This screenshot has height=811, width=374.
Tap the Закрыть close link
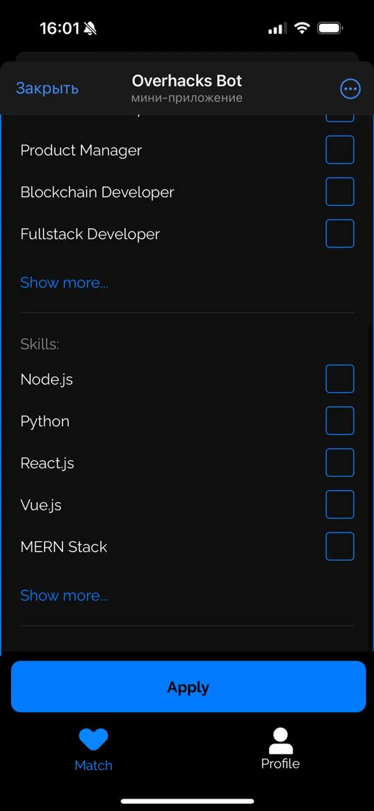(x=47, y=88)
